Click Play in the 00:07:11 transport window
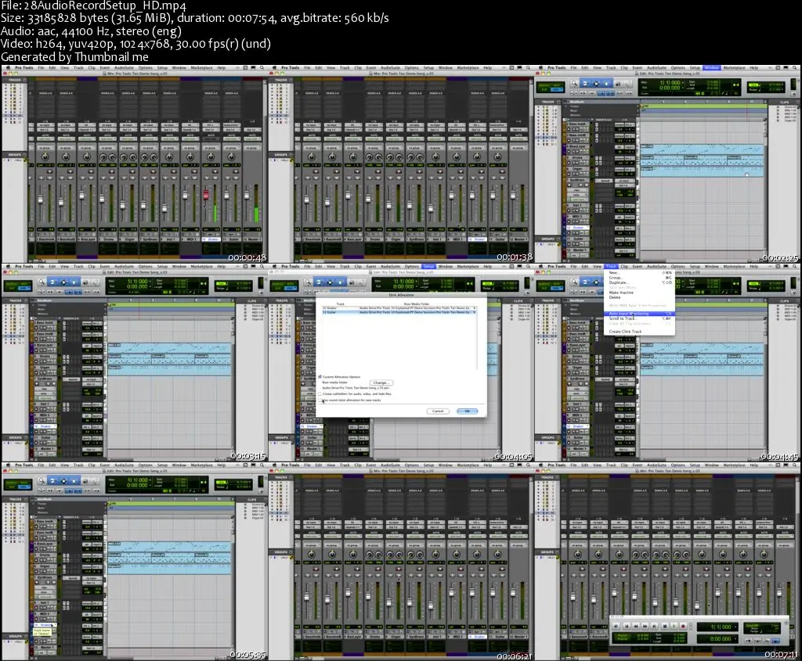The width and height of the screenshot is (802, 661). point(674,626)
